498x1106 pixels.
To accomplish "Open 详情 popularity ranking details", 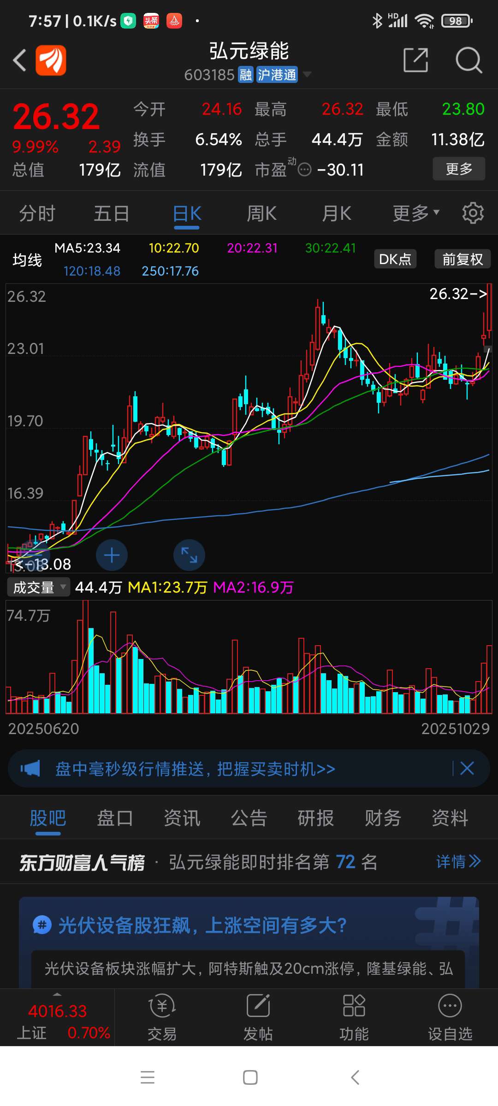I will 458,861.
